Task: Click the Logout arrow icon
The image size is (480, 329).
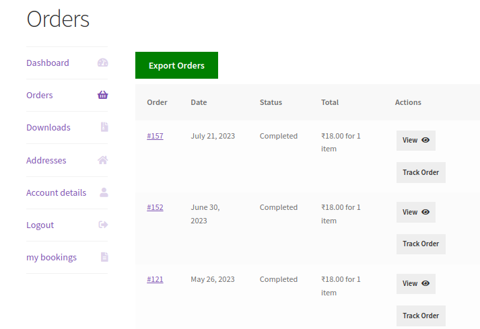Action: (103, 225)
